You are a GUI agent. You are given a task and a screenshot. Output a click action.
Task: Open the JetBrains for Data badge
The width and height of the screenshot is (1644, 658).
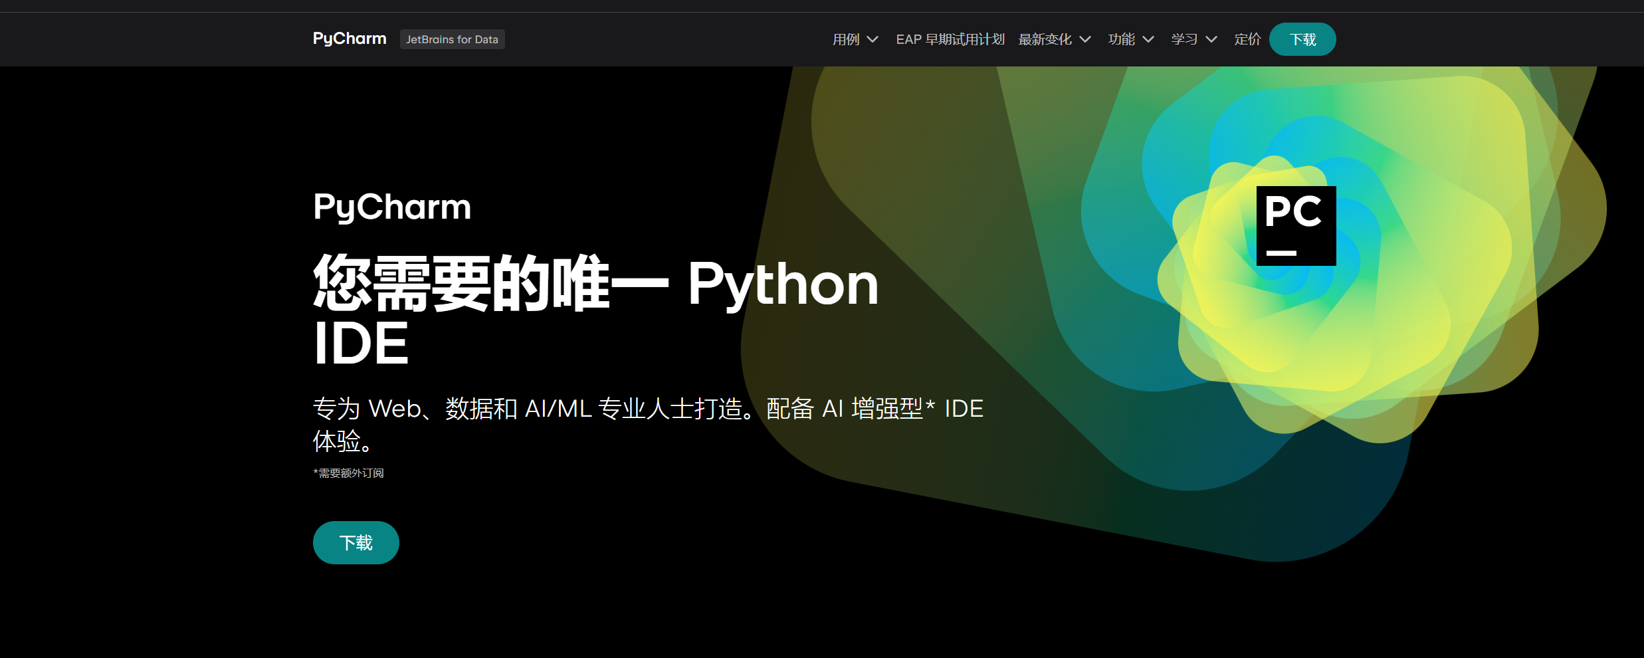click(x=453, y=39)
